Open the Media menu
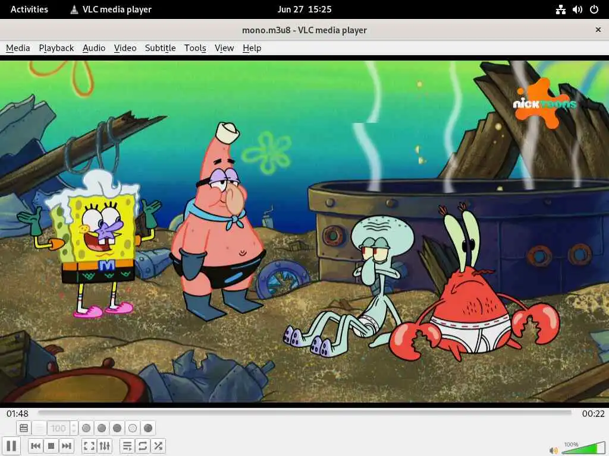The image size is (609, 456). coord(18,48)
